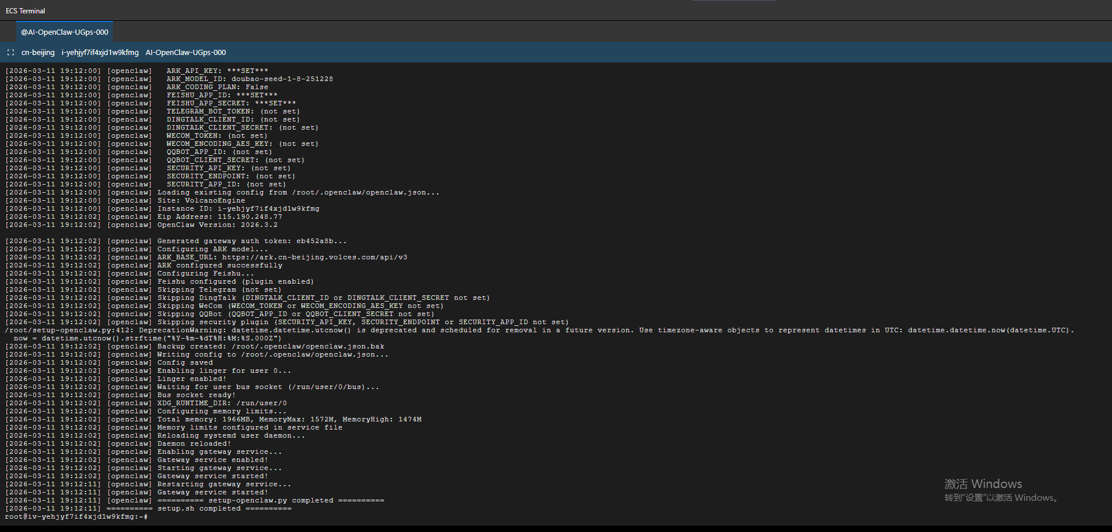Click the Linger enabled! log line
This screenshot has height=532, width=1112.
[x=116, y=379]
